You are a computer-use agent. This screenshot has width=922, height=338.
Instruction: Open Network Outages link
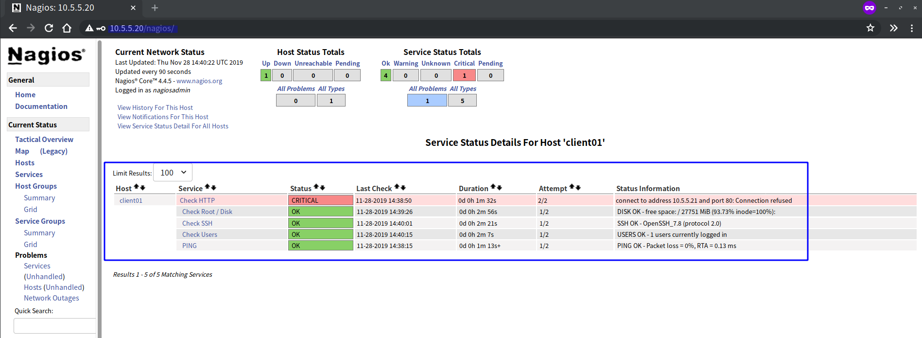52,298
